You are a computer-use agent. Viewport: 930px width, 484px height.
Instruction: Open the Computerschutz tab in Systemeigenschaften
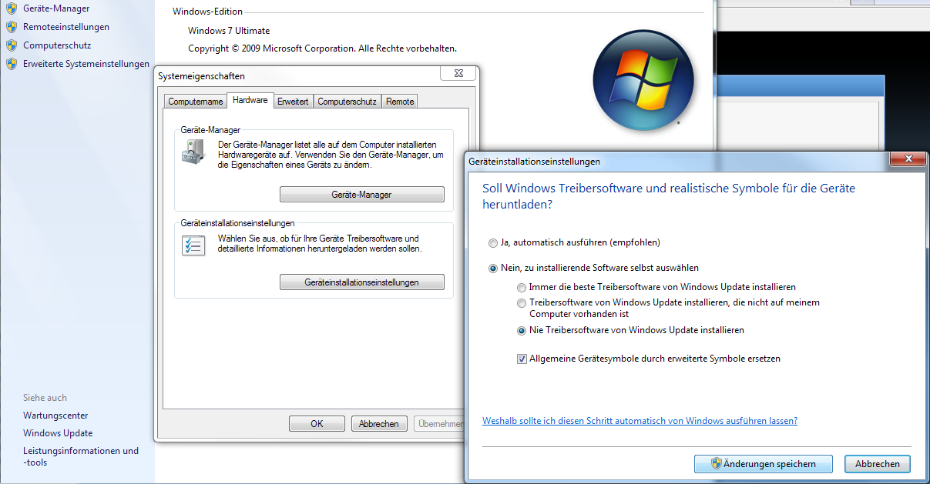347,102
